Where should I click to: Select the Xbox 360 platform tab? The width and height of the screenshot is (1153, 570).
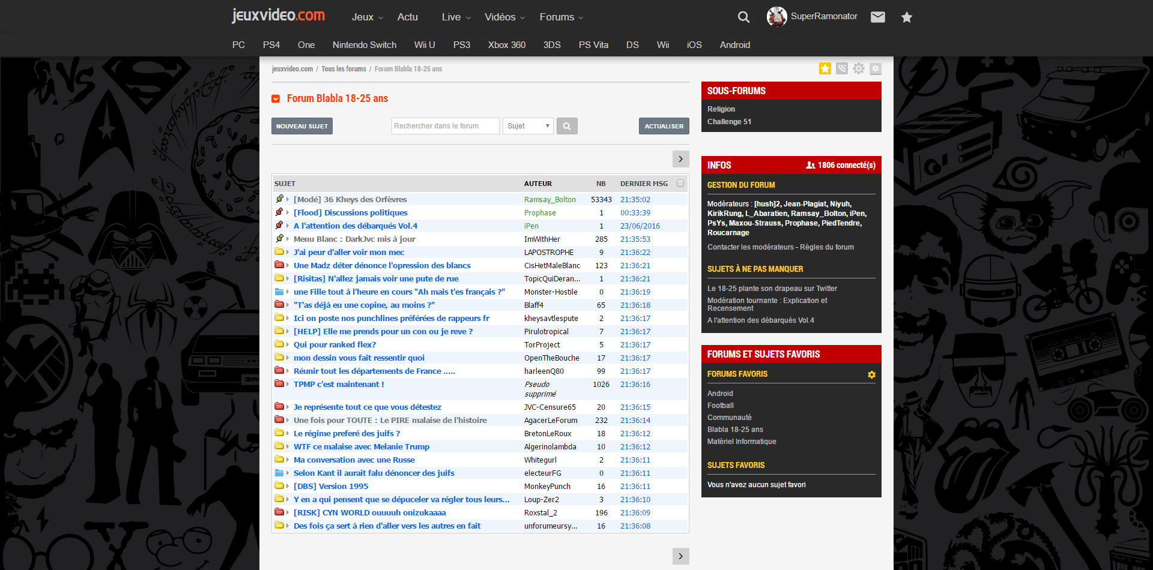[507, 45]
